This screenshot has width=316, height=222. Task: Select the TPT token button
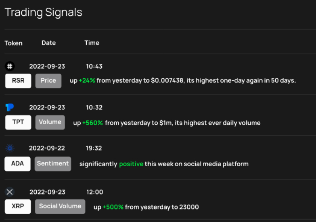pos(18,122)
